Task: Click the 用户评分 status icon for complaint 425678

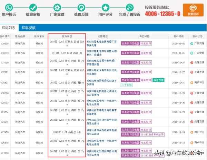Action: 192,143
